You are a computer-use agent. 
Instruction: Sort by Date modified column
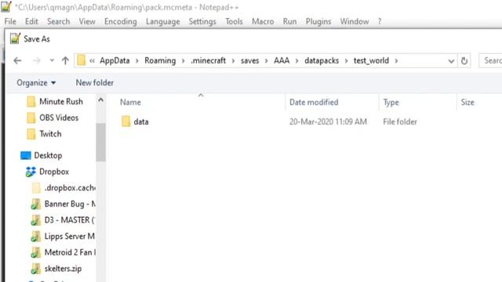(x=314, y=103)
